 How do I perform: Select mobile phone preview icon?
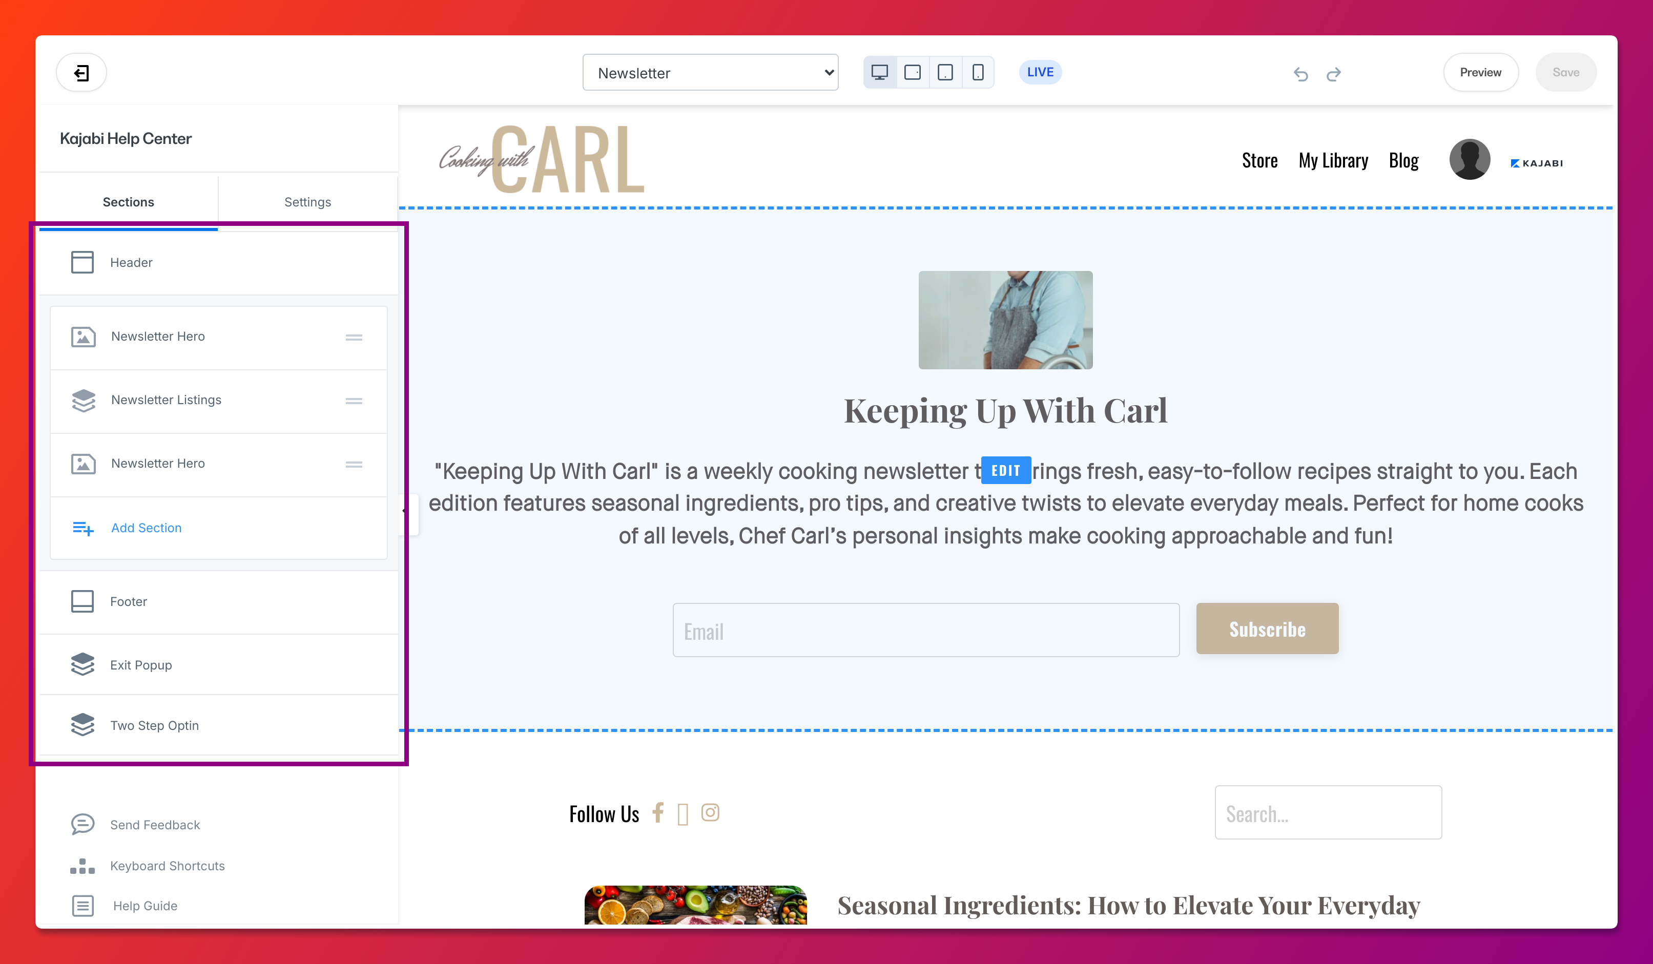[977, 72]
